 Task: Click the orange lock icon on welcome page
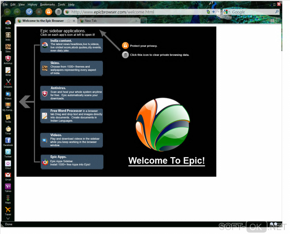125,45
